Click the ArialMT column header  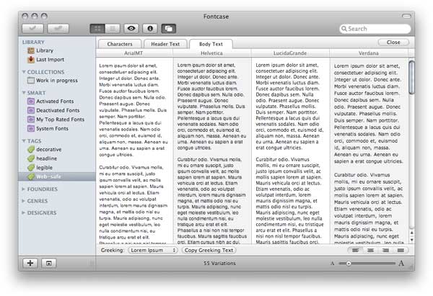(134, 53)
